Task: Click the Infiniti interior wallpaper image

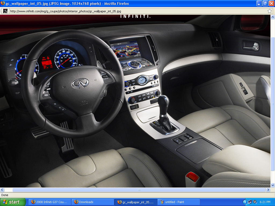Action: click(134, 102)
